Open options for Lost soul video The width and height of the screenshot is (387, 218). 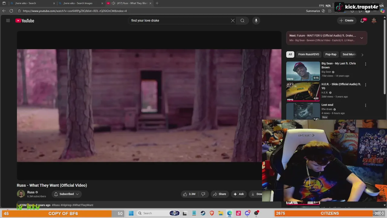(366, 105)
